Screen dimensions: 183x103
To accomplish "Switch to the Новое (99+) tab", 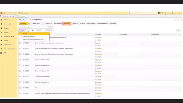I will pyautogui.click(x=36, y=23).
